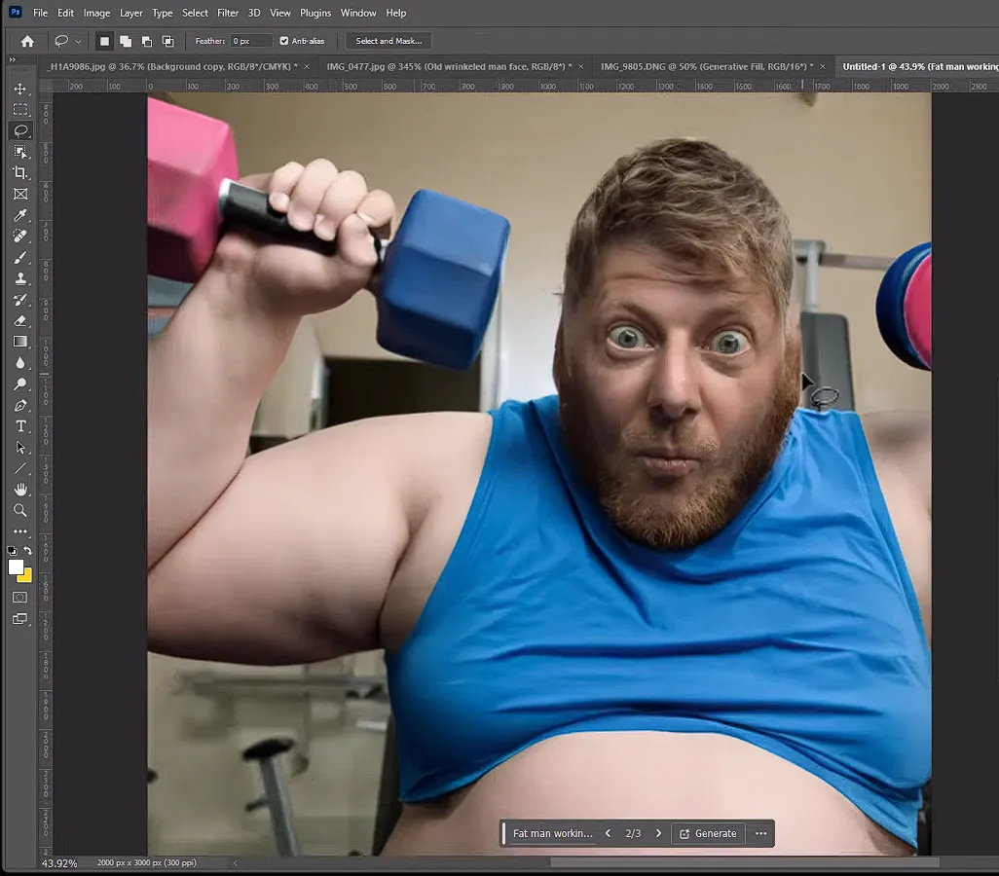Select the Hand tool
The image size is (999, 876).
[x=21, y=489]
